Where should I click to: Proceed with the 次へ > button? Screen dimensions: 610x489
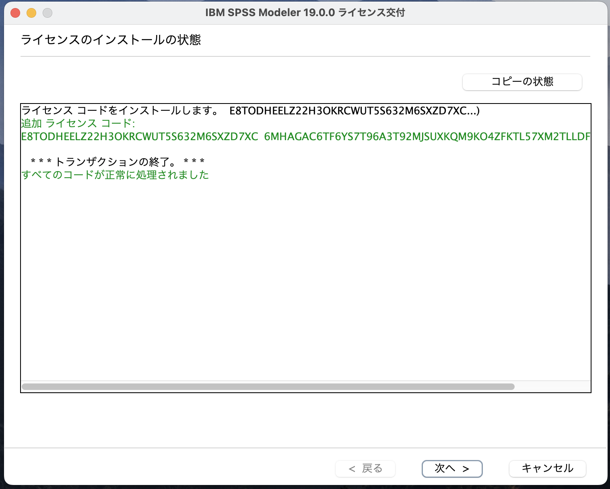[452, 468]
